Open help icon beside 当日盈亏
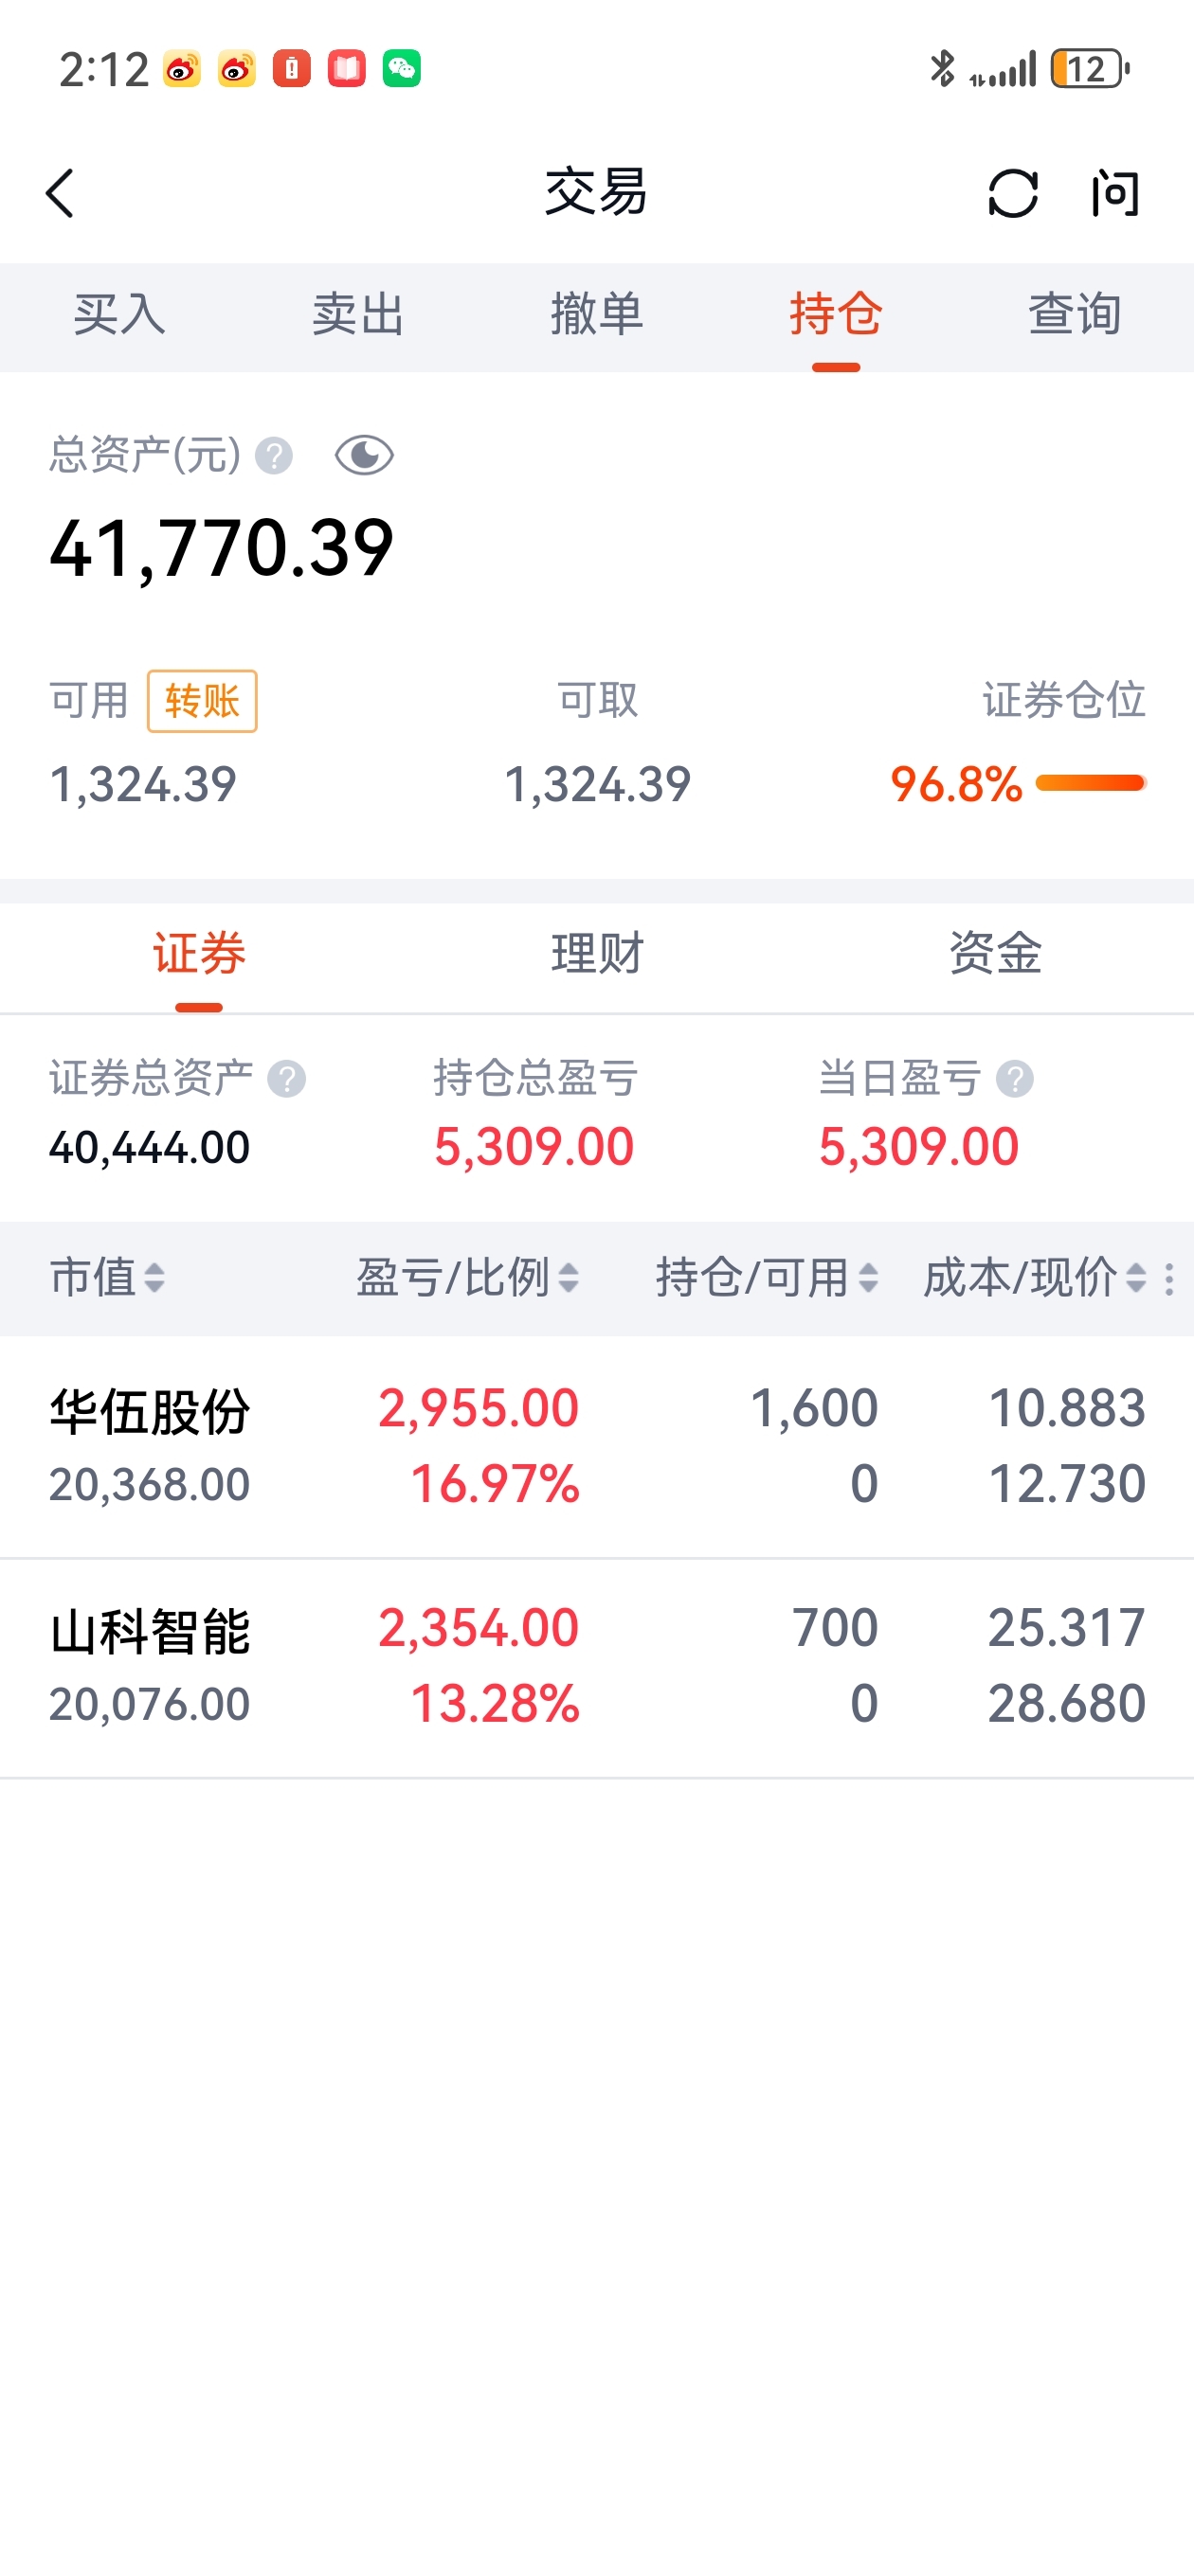 1015,1079
